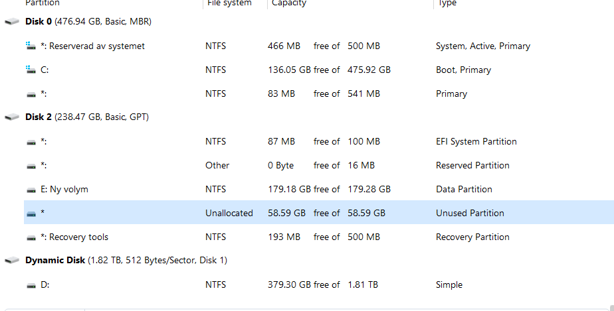The height and width of the screenshot is (311, 614).
Task: Click the Disk 2 drive icon
Action: coord(12,117)
